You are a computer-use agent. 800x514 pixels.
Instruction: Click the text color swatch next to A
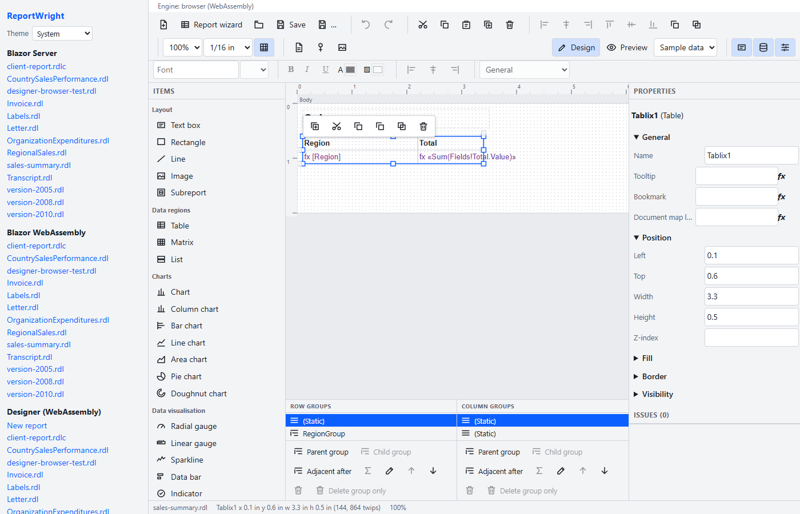click(350, 70)
